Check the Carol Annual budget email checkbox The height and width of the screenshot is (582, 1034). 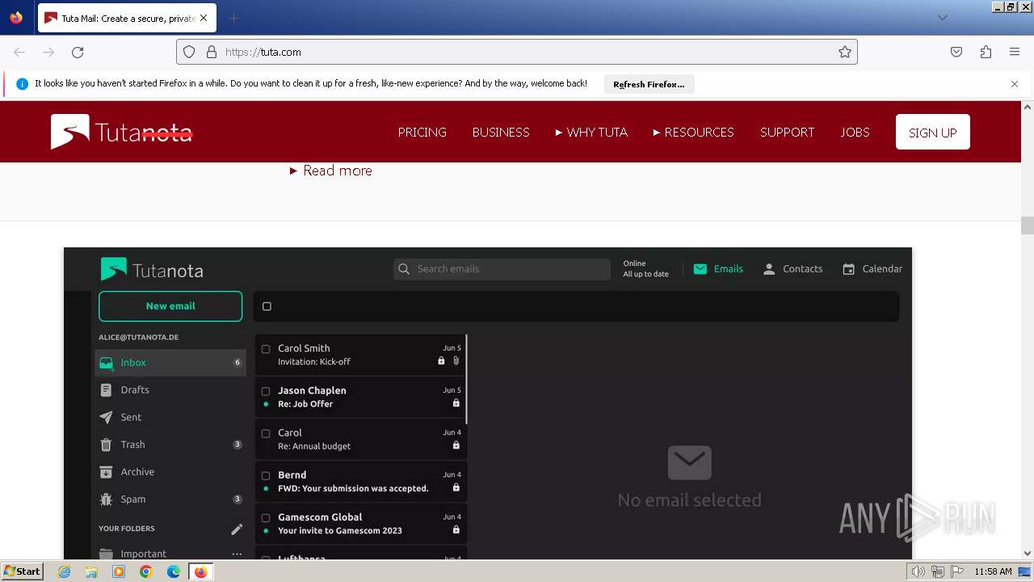[266, 433]
